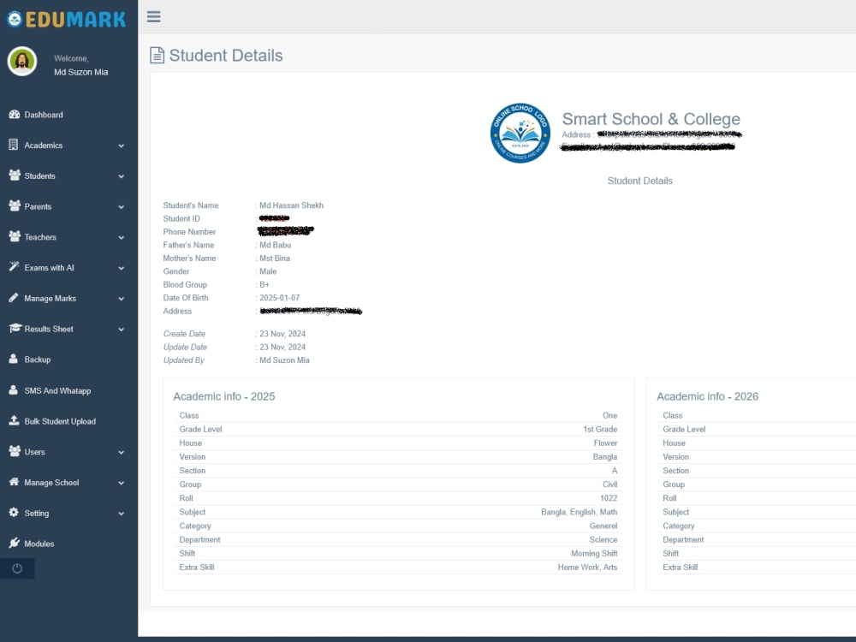Screen dimensions: 856x642
Task: Click the SMS And Whatapp icon
Action: (14, 389)
